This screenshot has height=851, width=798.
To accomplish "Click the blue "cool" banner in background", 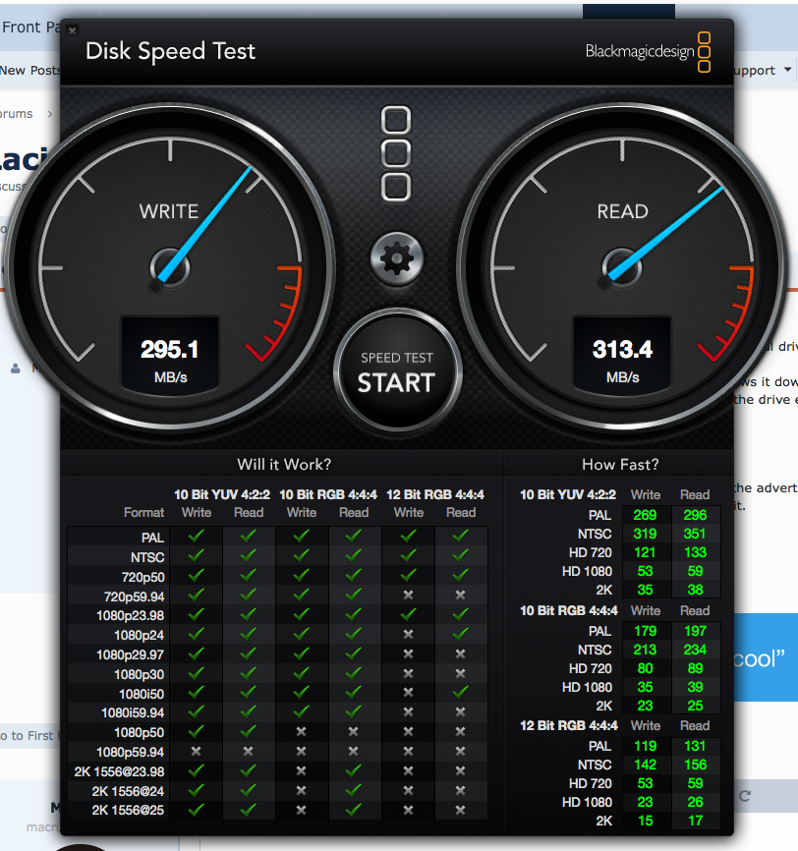I will click(766, 657).
